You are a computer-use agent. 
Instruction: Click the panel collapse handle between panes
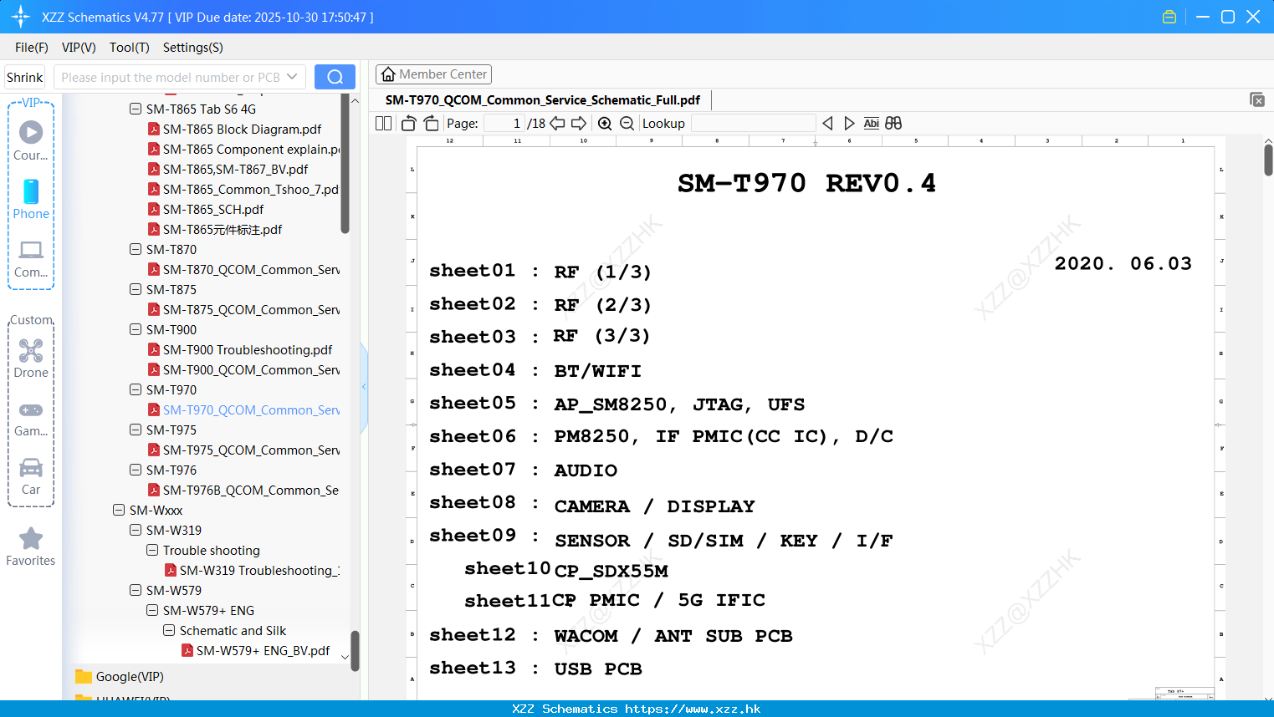coord(364,387)
